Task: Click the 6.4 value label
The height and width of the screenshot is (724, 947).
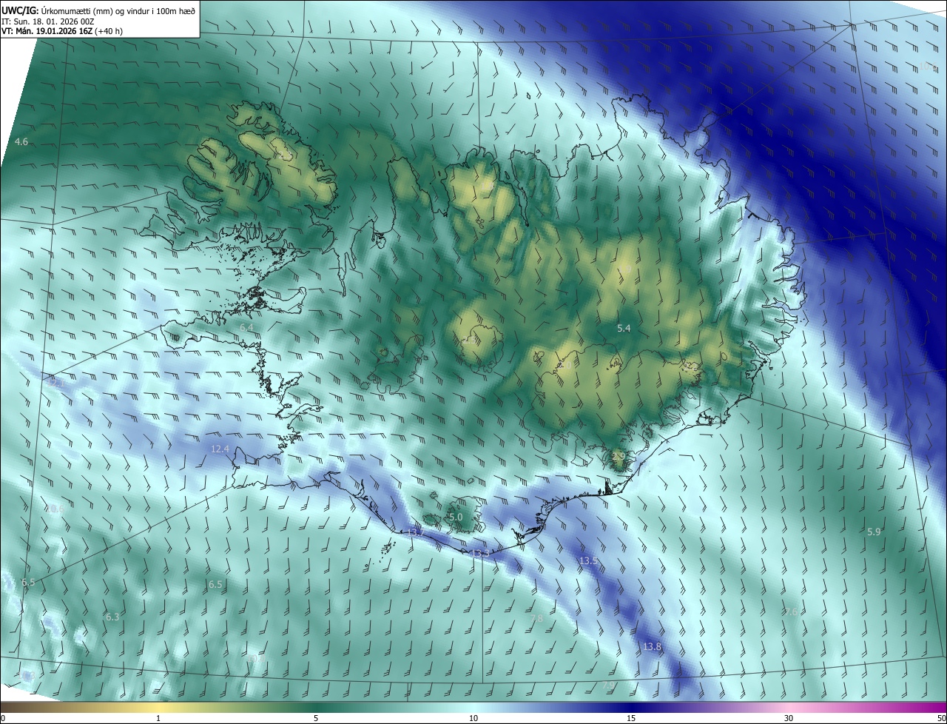Action: 246,327
